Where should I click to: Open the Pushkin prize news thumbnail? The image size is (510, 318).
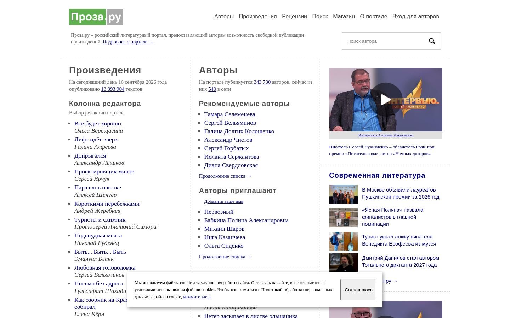[x=344, y=194]
